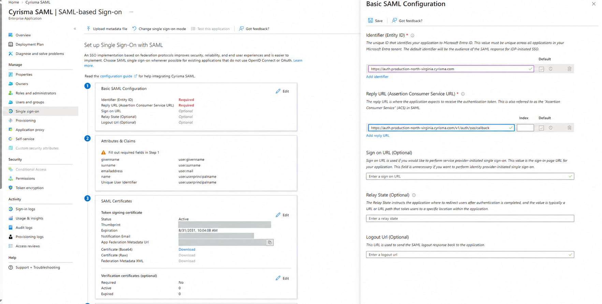Open Provisioning in the sidebar
Screen dimensions: 602x304
(25, 120)
